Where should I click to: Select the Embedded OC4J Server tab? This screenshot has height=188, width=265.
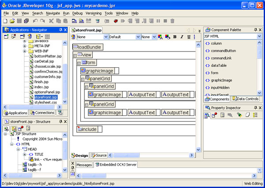pyautogui.click(x=116, y=165)
